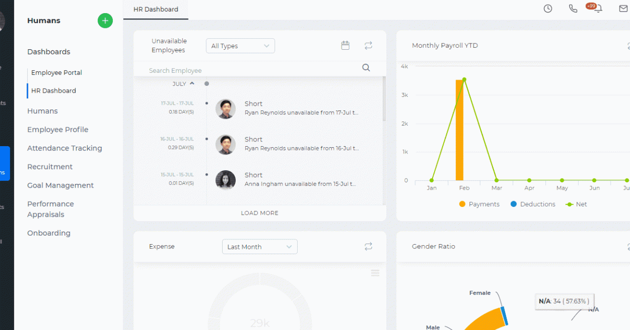Screen dimensions: 630x330
Task: Refresh the Unavailable Employees widget
Action: (x=368, y=46)
